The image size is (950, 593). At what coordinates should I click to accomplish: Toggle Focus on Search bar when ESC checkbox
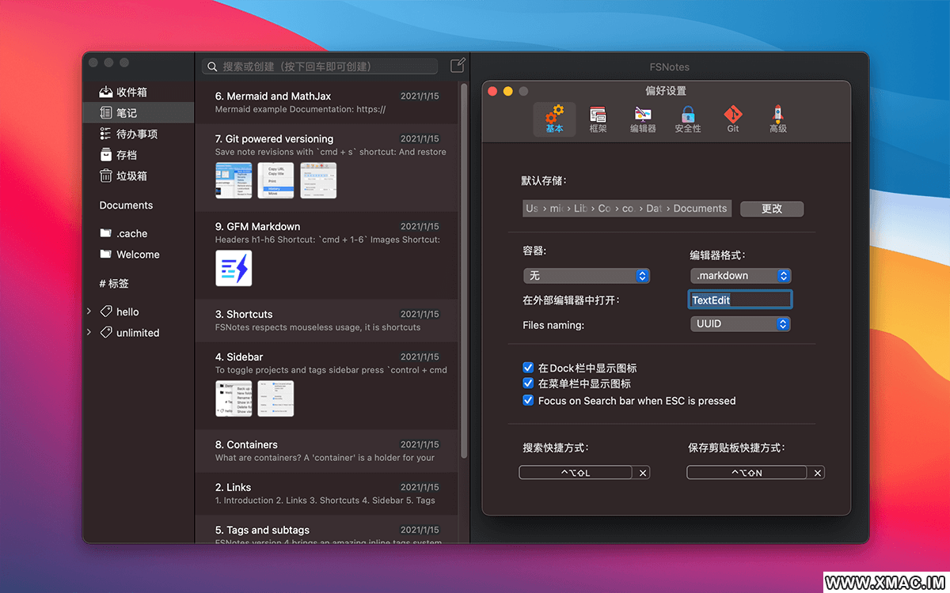coord(528,401)
